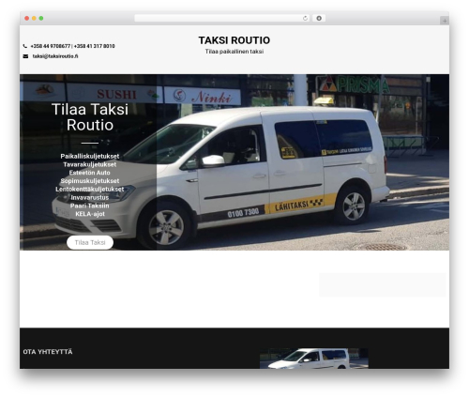Viewport: 469px width, 397px height.
Task: Open the taxi thumbnail image in footer
Action: pos(314,359)
